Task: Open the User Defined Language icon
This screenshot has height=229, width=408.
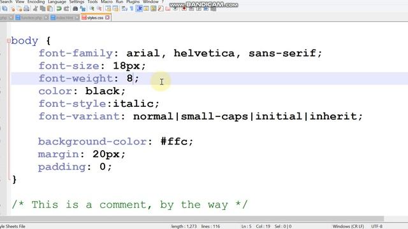Action: (x=146, y=8)
